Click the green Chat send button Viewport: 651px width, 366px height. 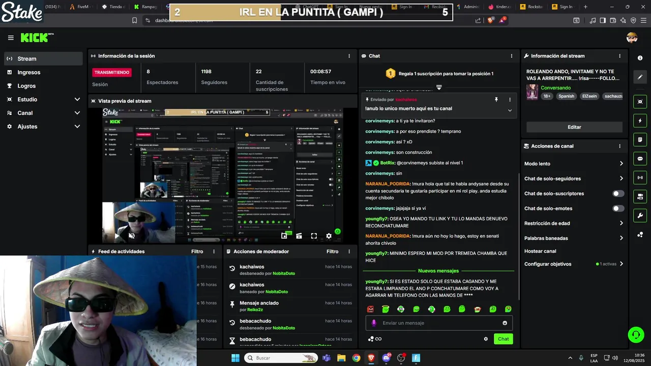tap(503, 339)
